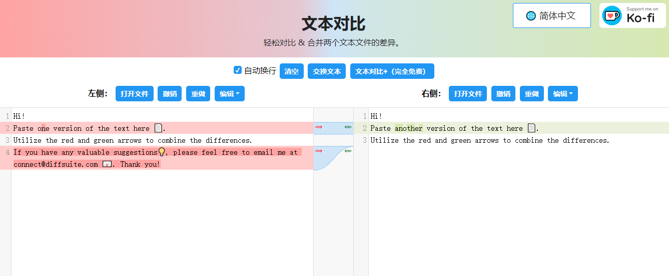669x276 pixels.
Task: Click the light bulb emoji in left text
Action: coord(162,152)
